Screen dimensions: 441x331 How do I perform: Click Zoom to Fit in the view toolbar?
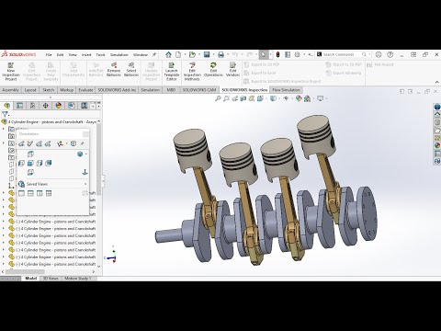tap(218, 98)
